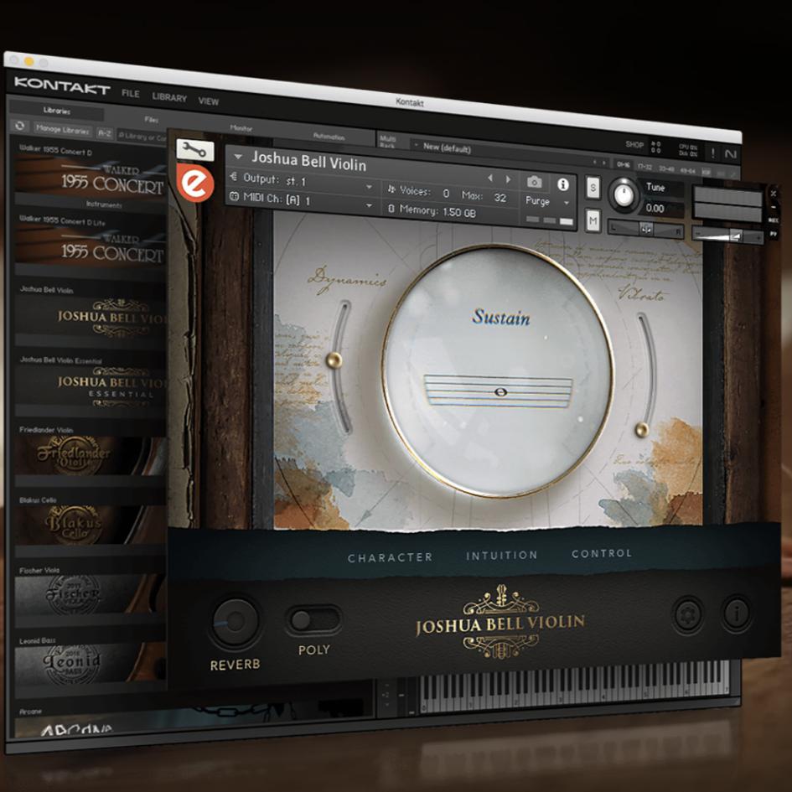Toggle the KSP multi script button
This screenshot has height=792, width=792.
click(707, 173)
